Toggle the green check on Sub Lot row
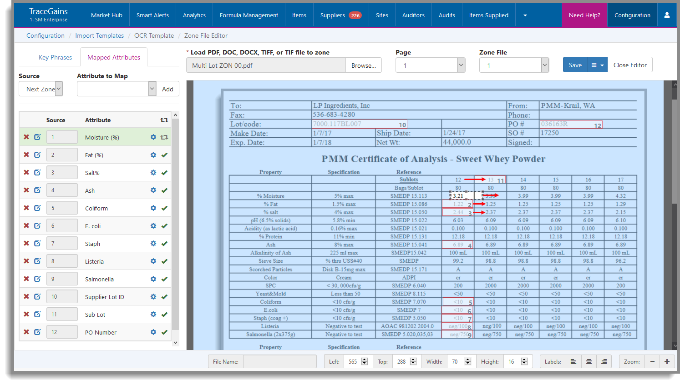 pos(164,314)
